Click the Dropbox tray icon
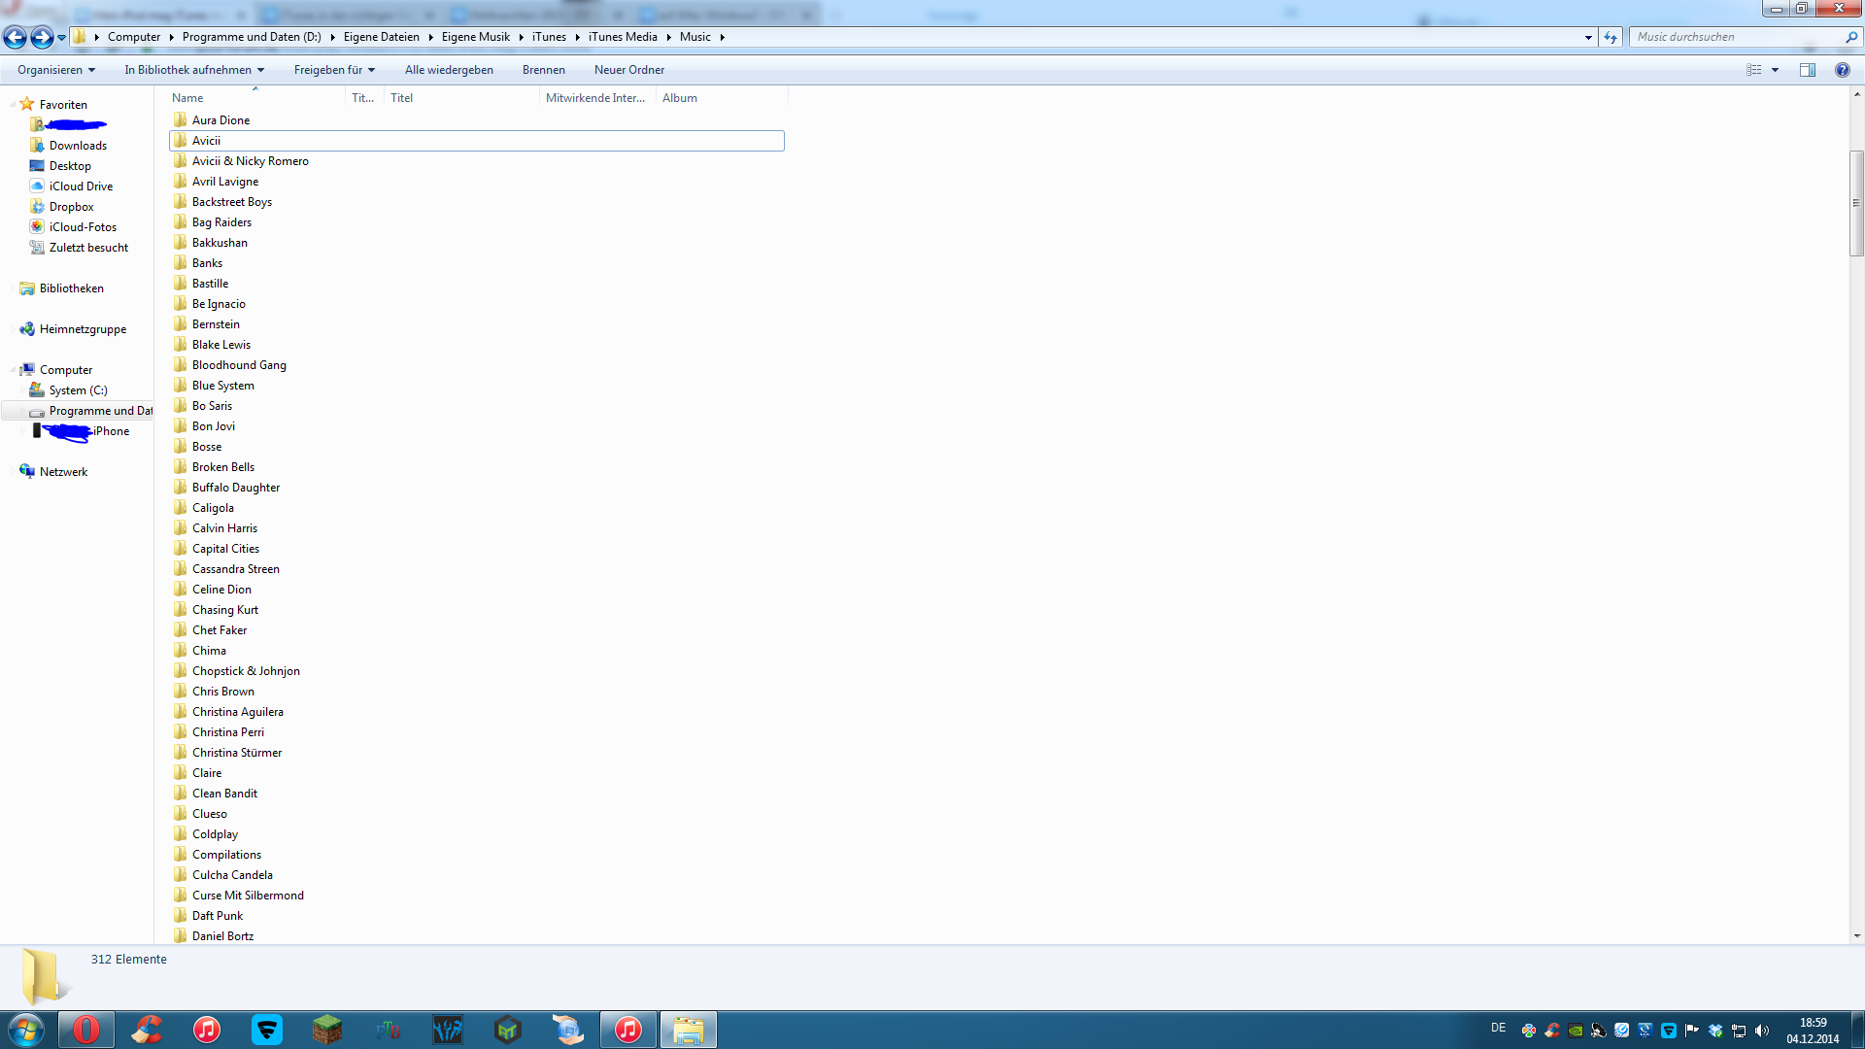This screenshot has width=1865, height=1049. pyautogui.click(x=1715, y=1031)
